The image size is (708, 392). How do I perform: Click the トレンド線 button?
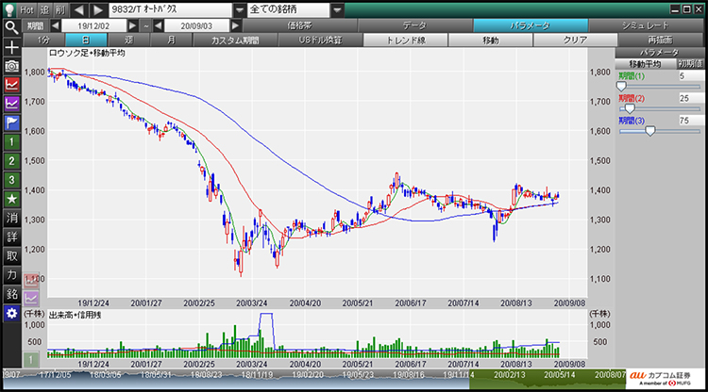pos(406,41)
